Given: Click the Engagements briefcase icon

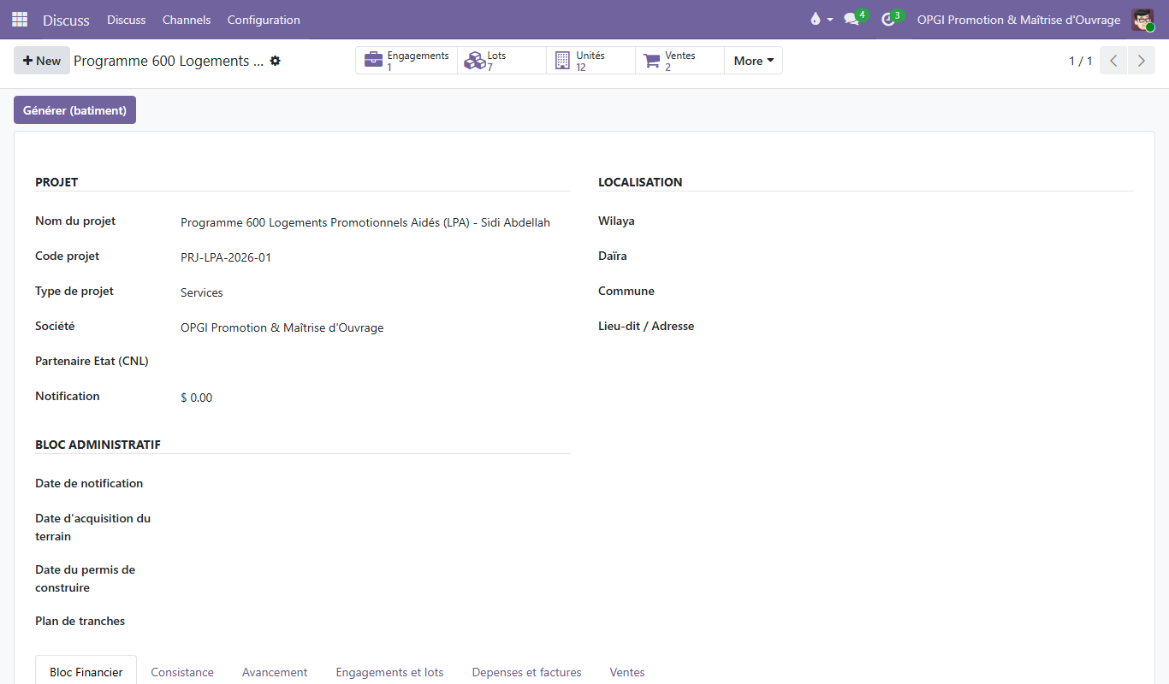Looking at the screenshot, I should click(373, 61).
